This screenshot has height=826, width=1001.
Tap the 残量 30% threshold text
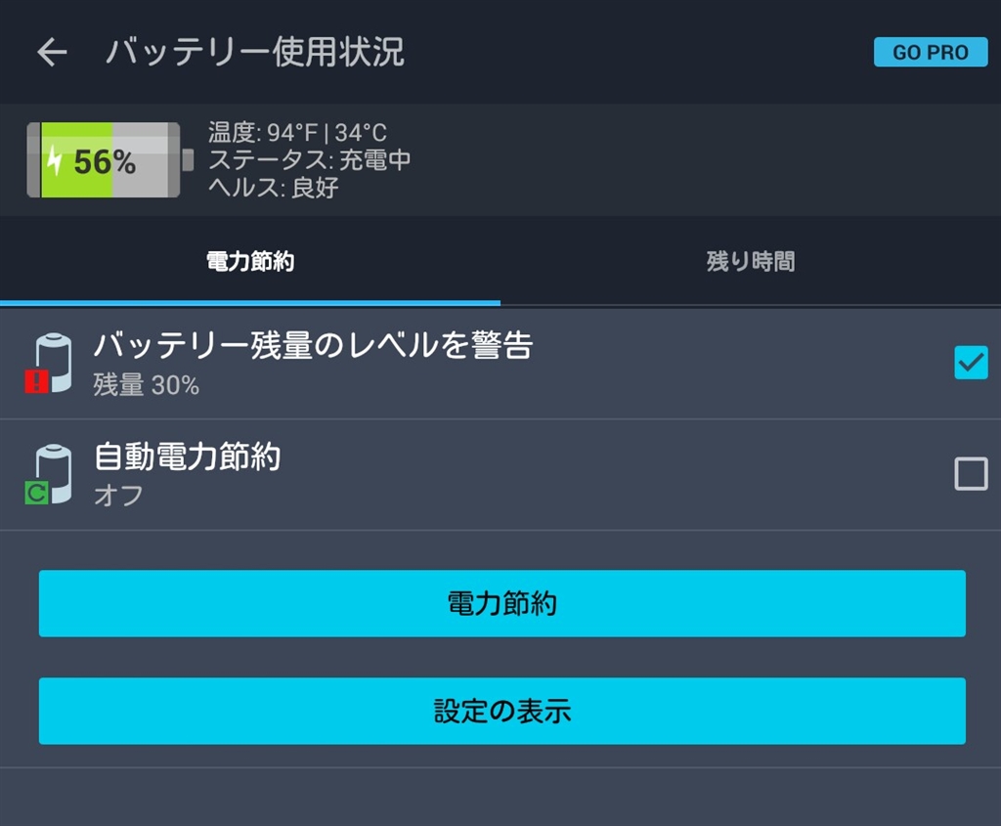pos(147,386)
